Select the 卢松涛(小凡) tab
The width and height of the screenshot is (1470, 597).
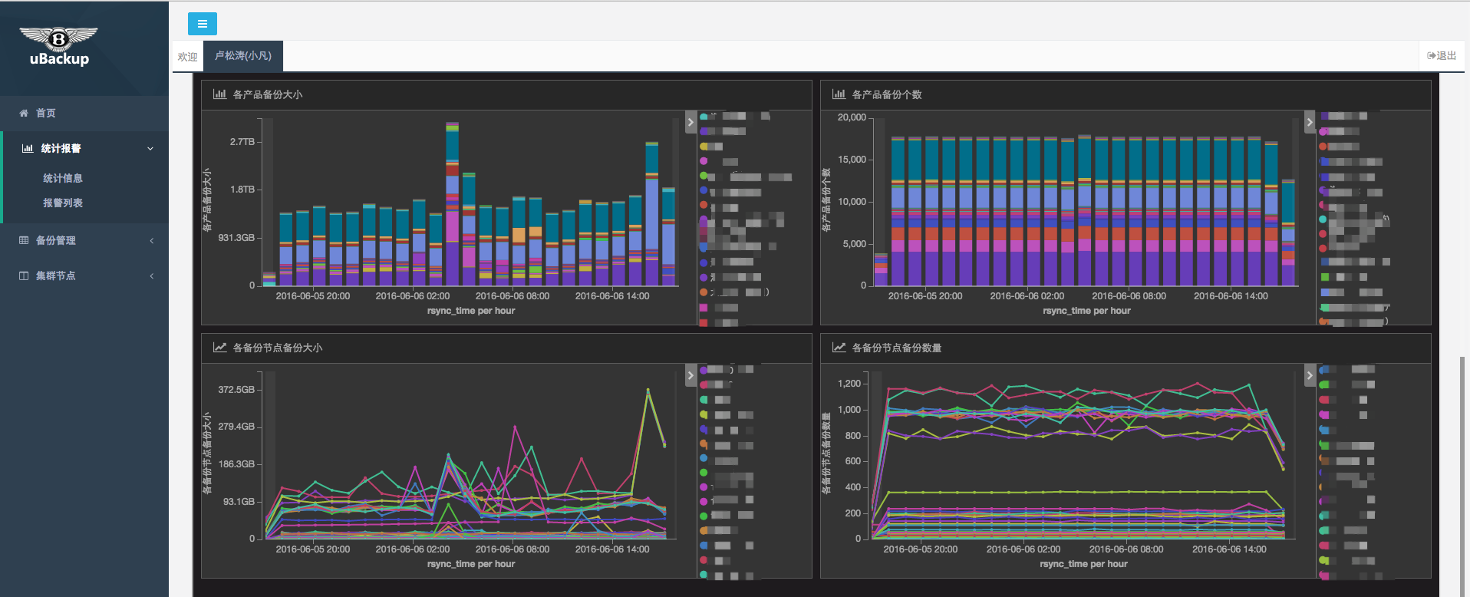(x=243, y=56)
